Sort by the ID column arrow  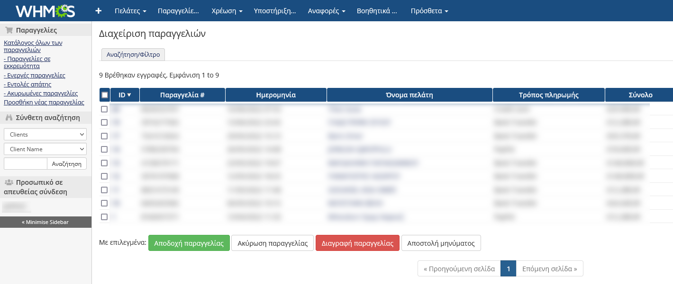coord(129,95)
